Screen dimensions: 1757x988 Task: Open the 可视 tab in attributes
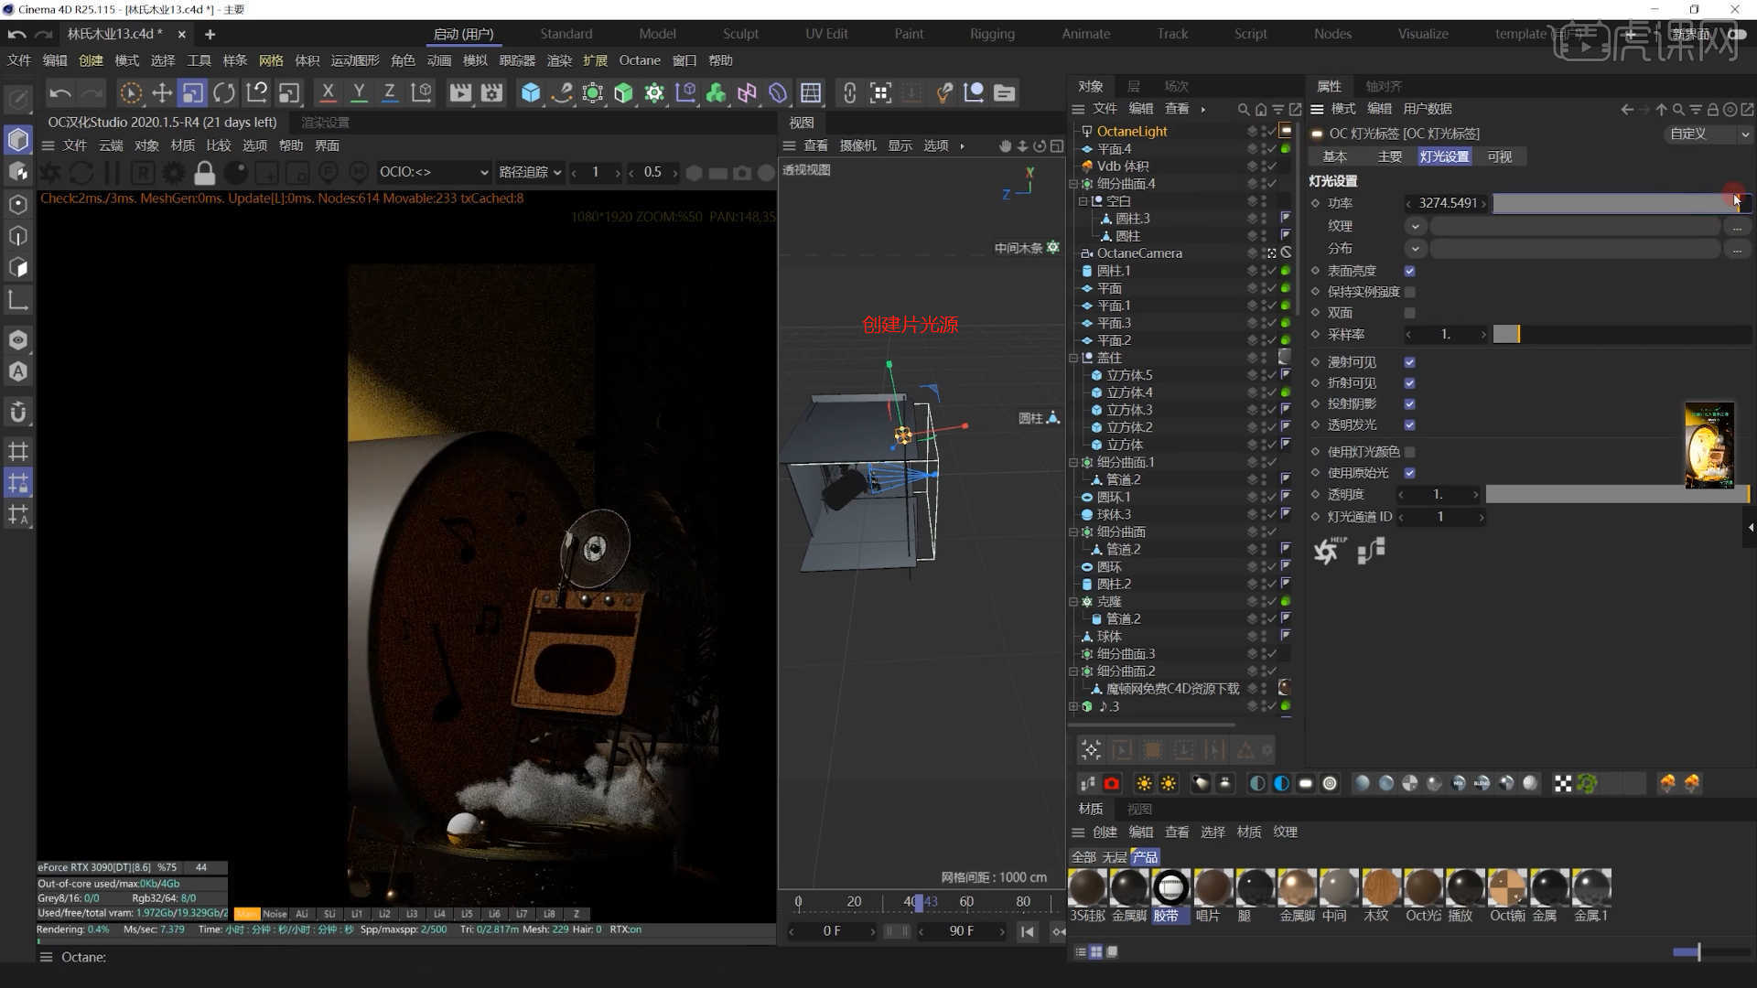(x=1500, y=156)
